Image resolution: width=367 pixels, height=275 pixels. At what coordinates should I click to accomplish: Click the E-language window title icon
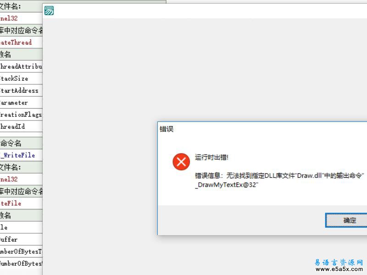pos(49,11)
